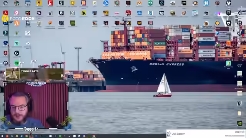This screenshot has height=138, width=246.
Task: Click the yellow diamond desktop icon
Action: point(217,23)
